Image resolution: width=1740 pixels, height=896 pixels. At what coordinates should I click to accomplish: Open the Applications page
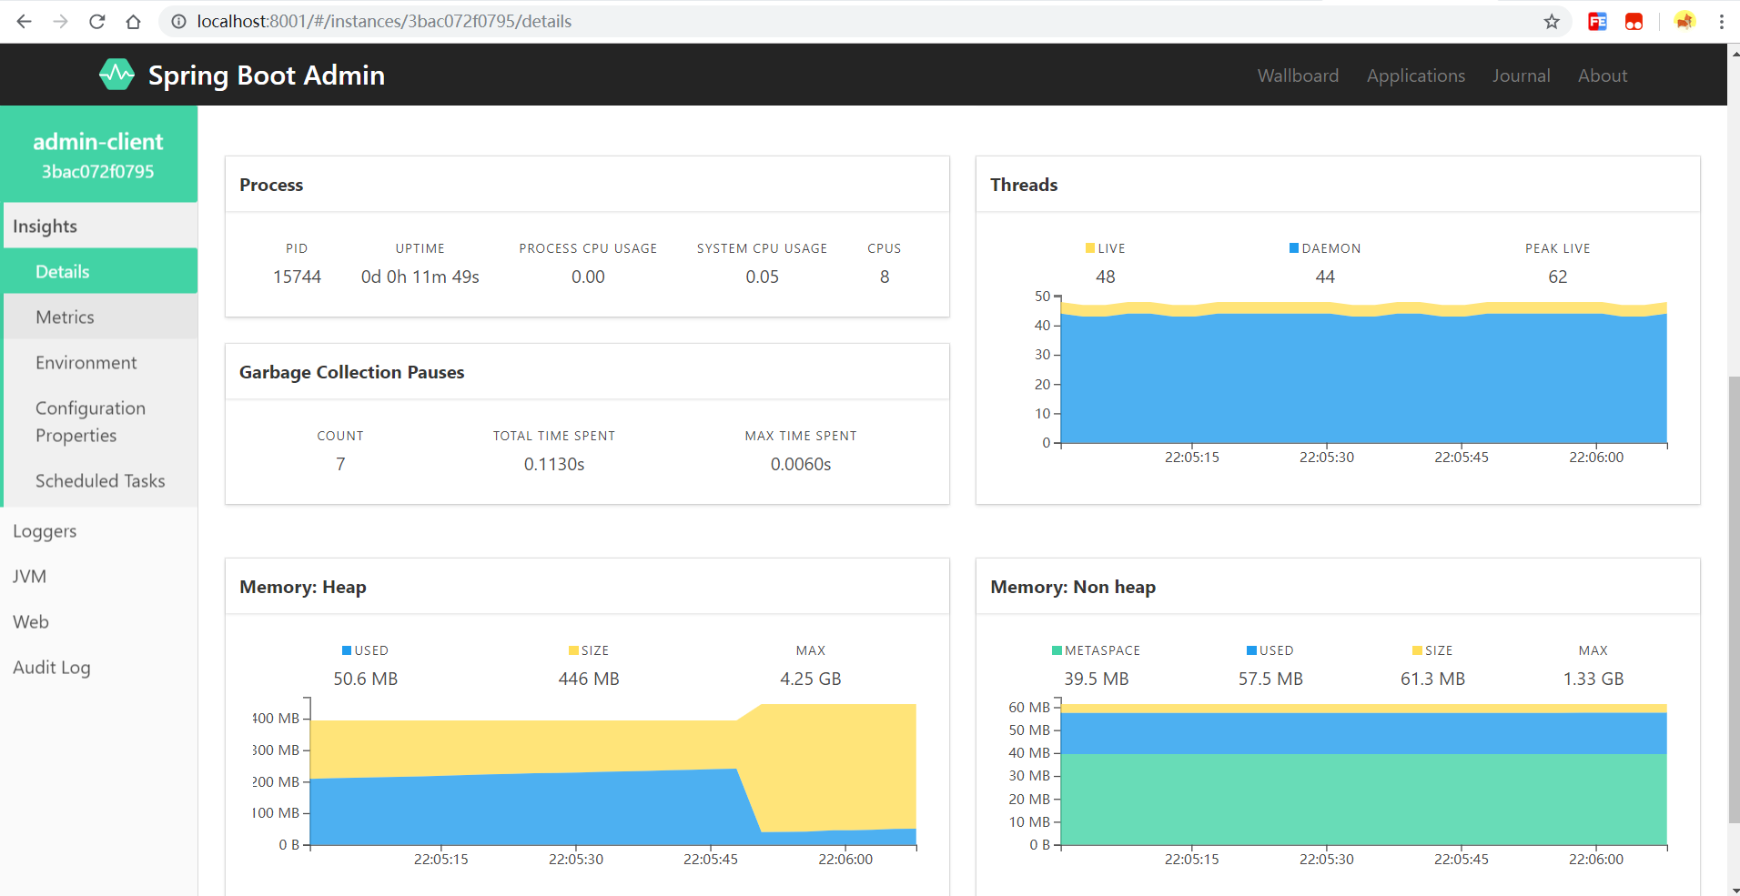1416,76
